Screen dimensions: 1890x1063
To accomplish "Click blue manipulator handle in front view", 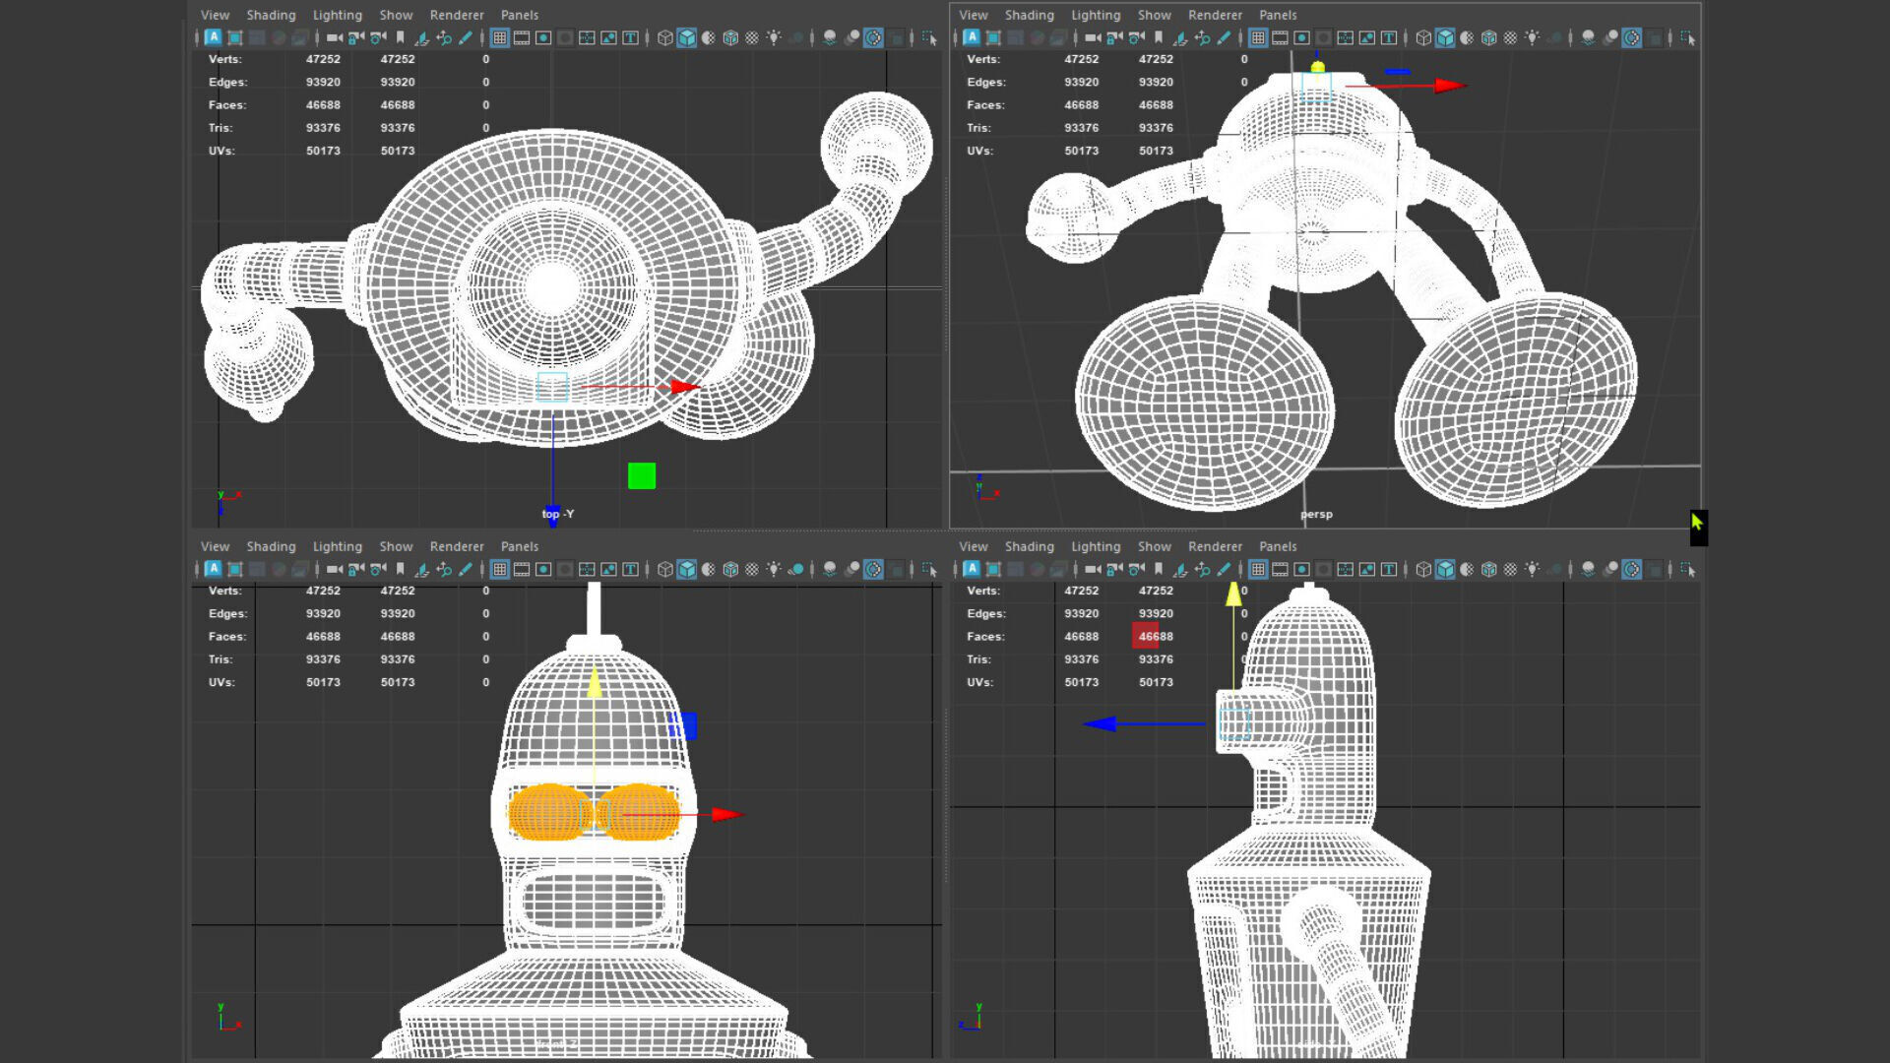I will pos(684,726).
